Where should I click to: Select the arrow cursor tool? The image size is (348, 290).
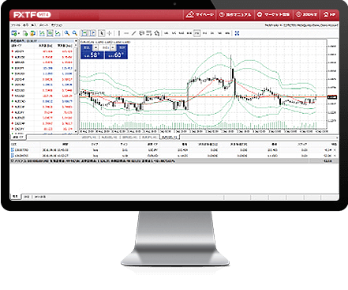coord(102,33)
